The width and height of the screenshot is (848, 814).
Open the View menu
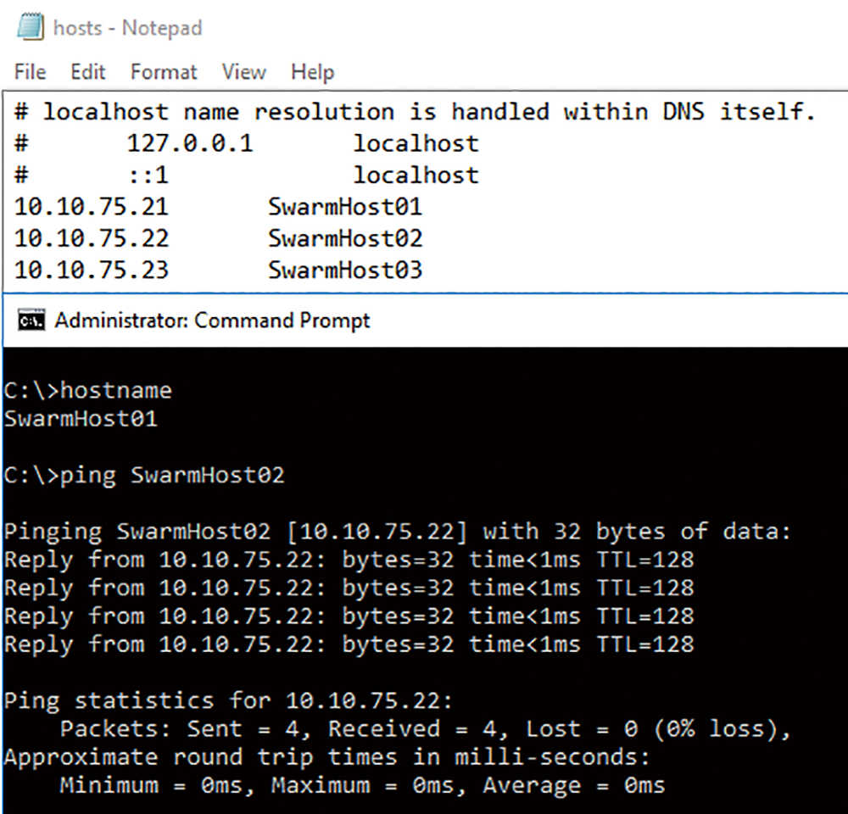click(x=243, y=72)
